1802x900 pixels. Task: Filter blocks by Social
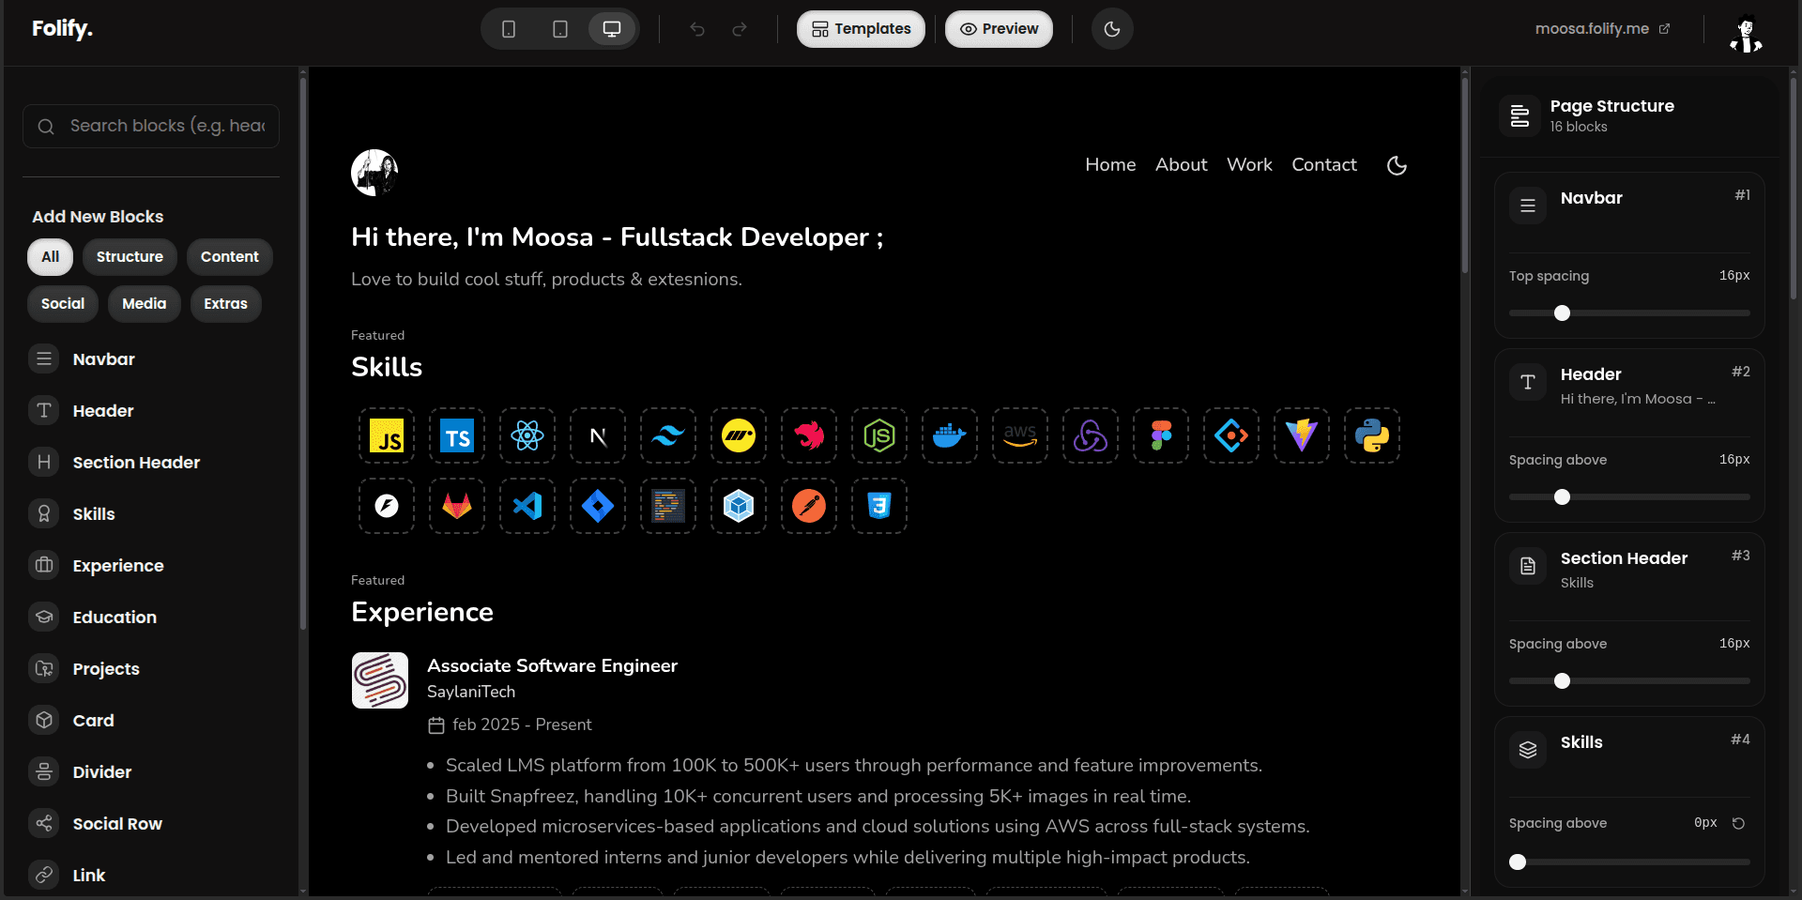[63, 304]
